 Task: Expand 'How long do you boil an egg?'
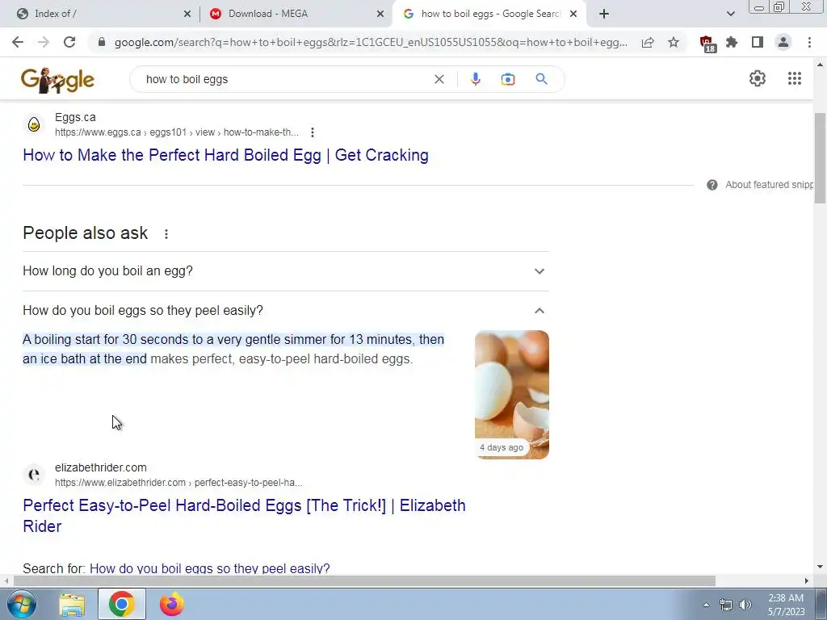285,271
